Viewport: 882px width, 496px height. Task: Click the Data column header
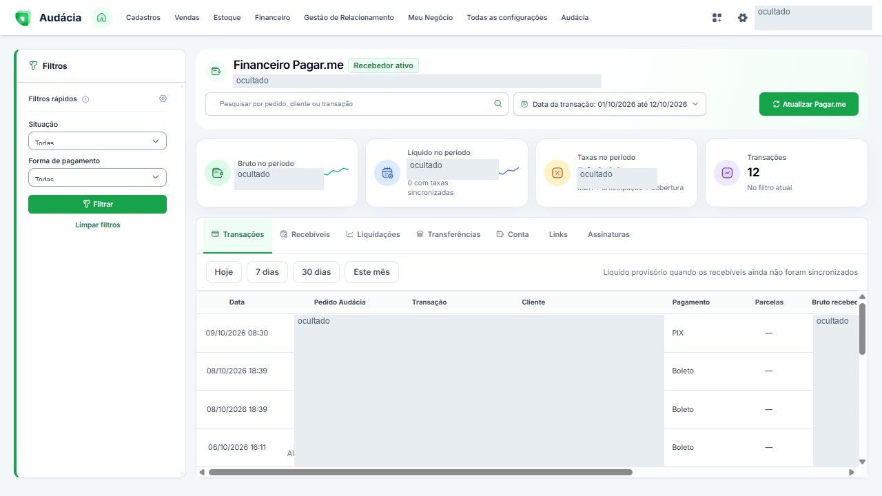[237, 302]
